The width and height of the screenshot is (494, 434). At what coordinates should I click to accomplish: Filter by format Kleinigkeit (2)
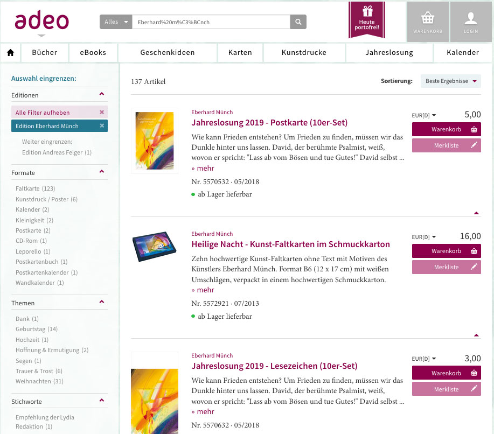click(34, 220)
